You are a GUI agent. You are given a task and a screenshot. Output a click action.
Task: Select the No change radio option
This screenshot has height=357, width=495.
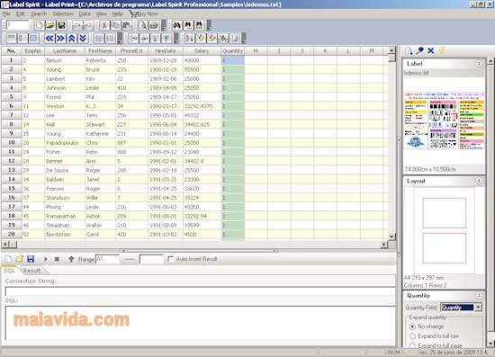click(412, 326)
